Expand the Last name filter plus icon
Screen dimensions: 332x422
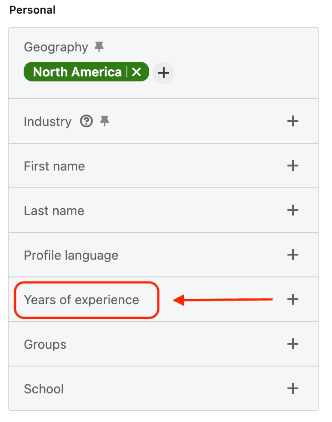click(293, 210)
